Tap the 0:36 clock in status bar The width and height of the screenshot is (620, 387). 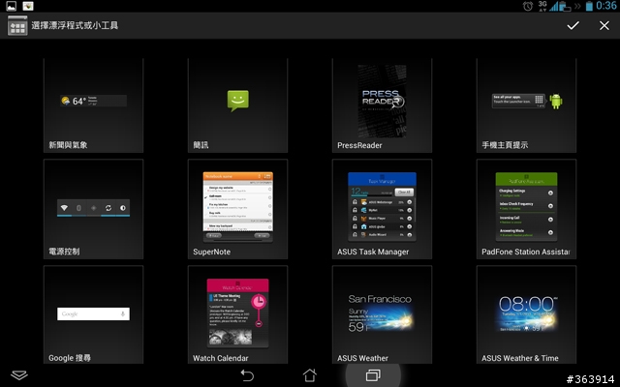point(605,6)
